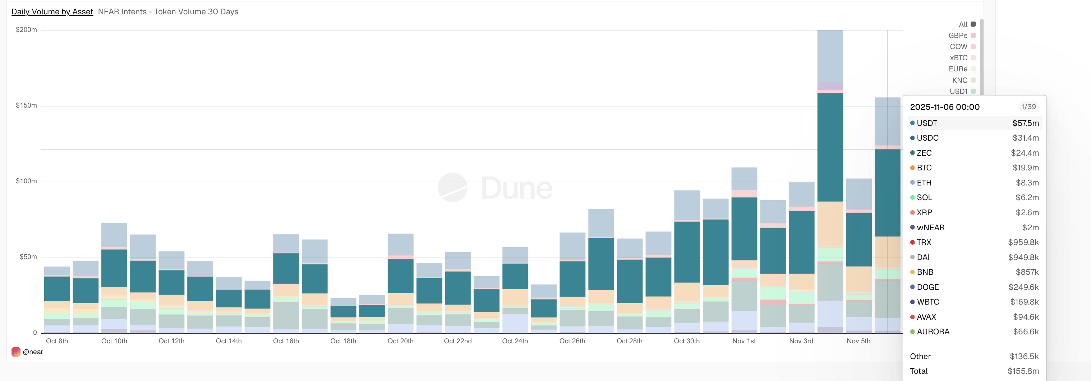1091x381 pixels.
Task: Select the TRX red dot icon
Action: (912, 242)
